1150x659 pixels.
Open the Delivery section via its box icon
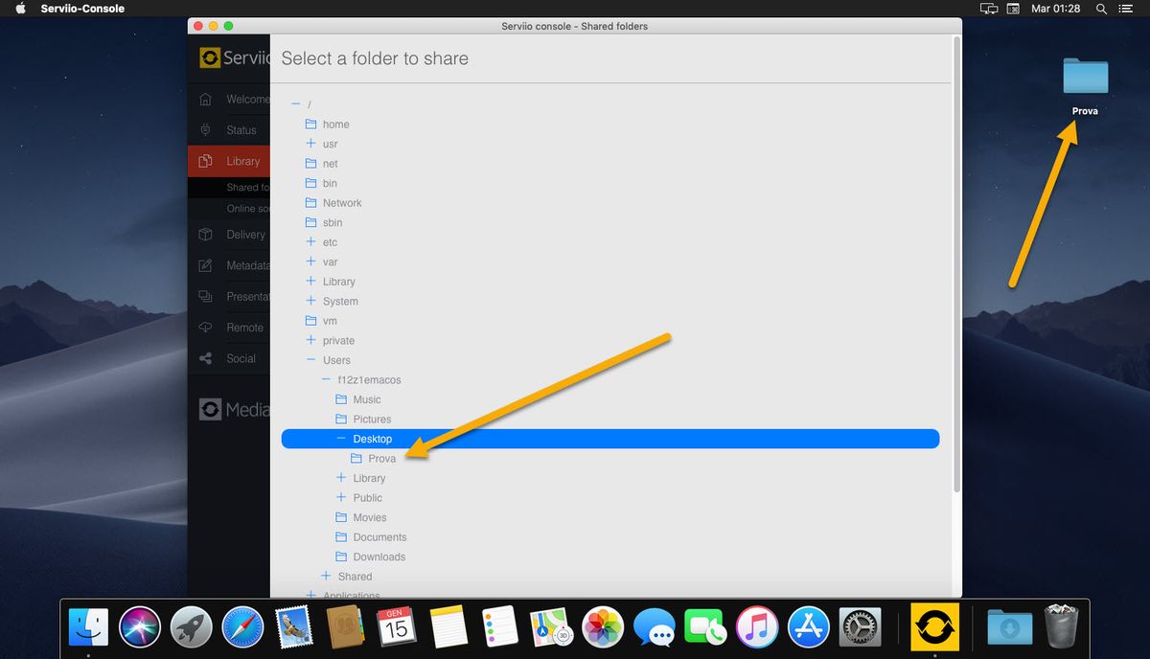click(205, 234)
